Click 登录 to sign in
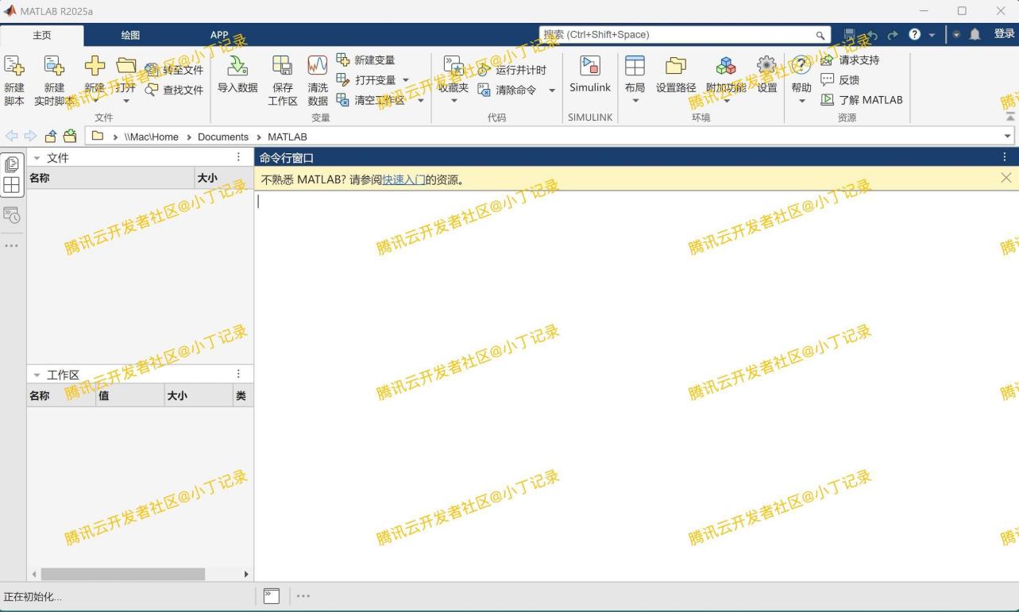1019x612 pixels. pyautogui.click(x=1005, y=34)
